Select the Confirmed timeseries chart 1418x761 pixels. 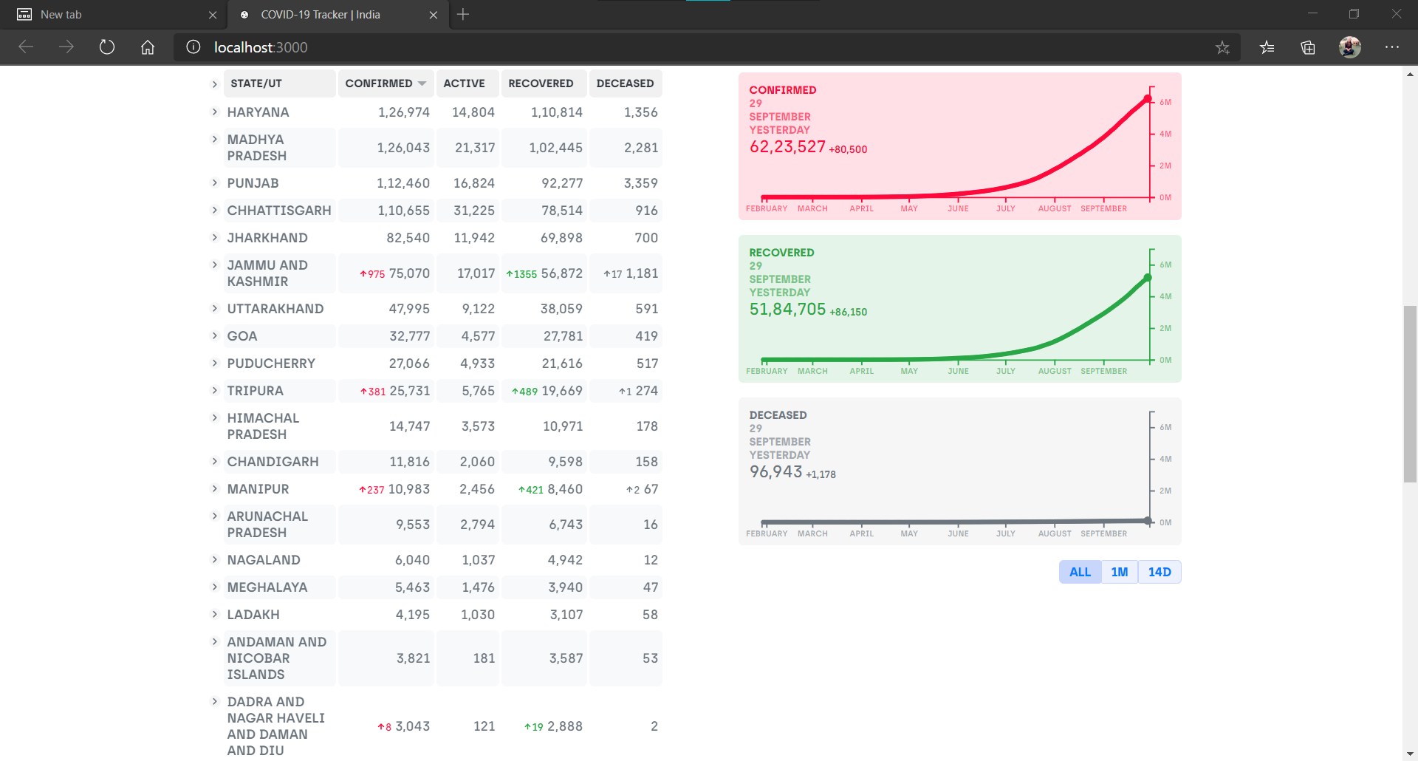[x=960, y=146]
